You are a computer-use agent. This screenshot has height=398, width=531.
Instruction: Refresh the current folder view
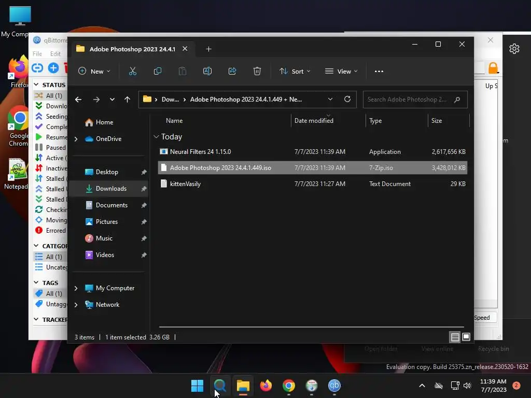347,99
